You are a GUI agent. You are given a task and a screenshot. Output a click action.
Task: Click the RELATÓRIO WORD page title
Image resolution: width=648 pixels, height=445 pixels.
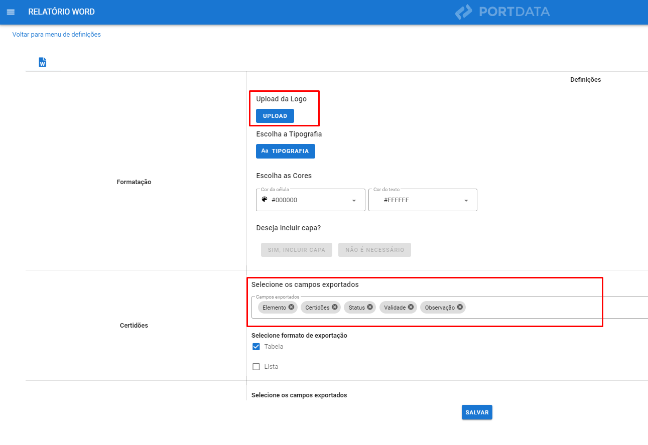pos(61,12)
